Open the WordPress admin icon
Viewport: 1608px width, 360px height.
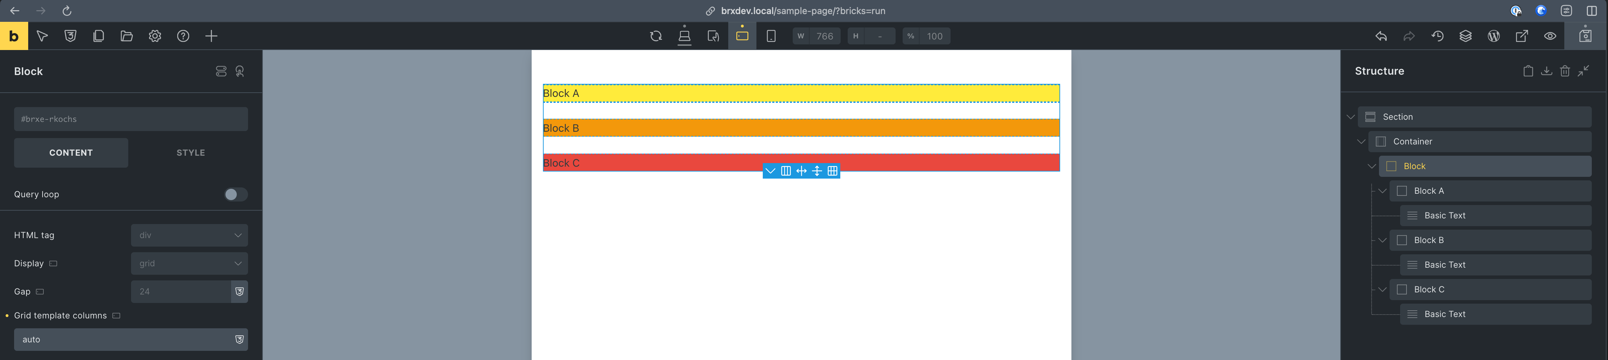[1494, 36]
